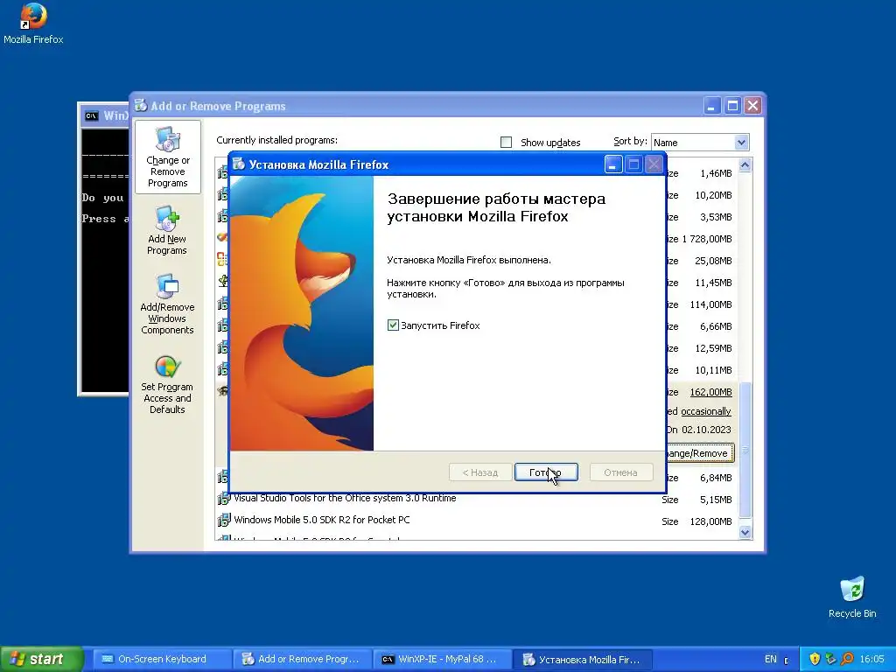The height and width of the screenshot is (672, 896).
Task: Click the safely remove hardware tray icon
Action: pyautogui.click(x=831, y=659)
